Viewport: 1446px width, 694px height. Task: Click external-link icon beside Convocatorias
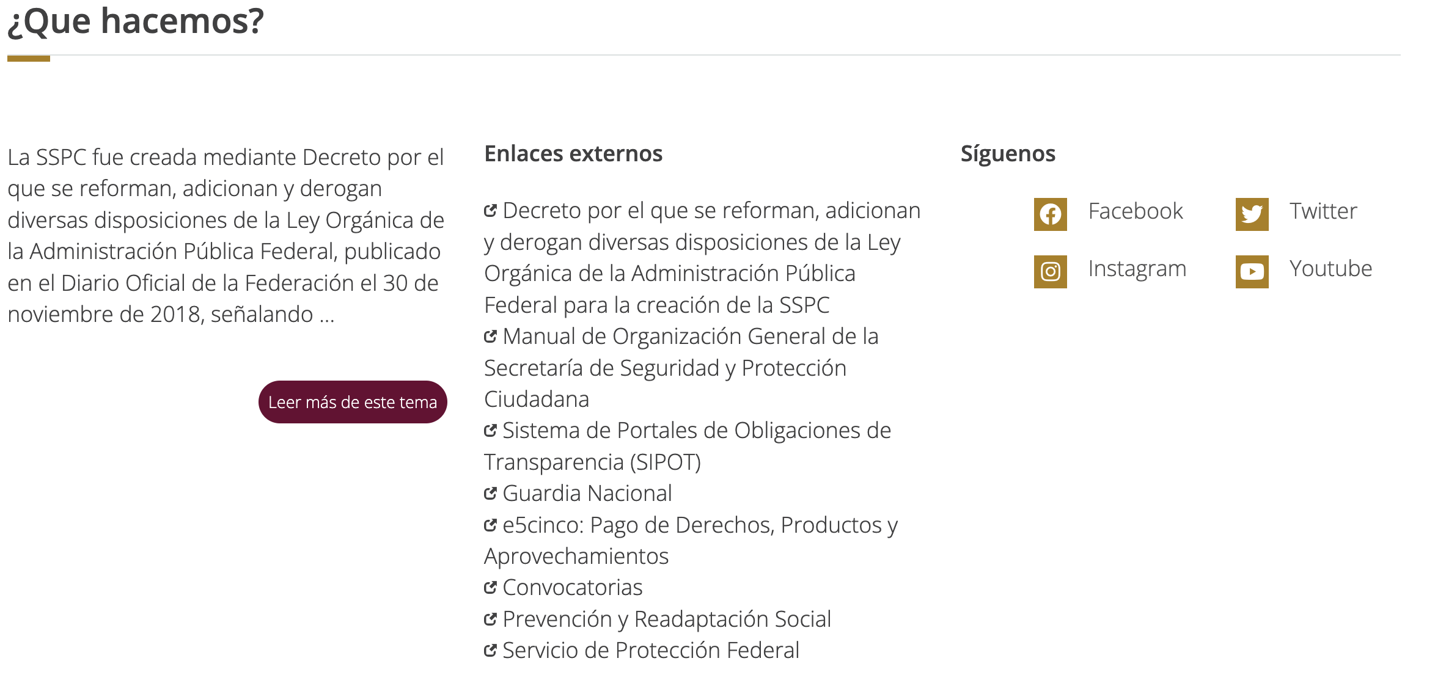[x=490, y=587]
